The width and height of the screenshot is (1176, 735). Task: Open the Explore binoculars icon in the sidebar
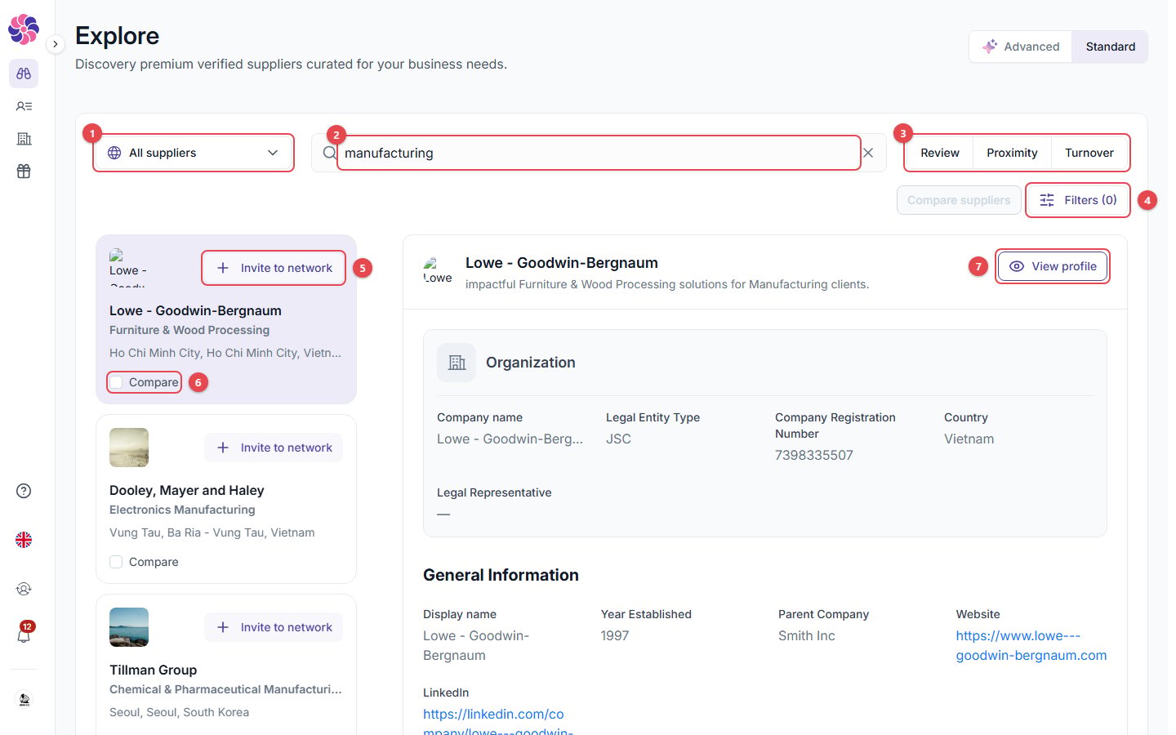[24, 73]
